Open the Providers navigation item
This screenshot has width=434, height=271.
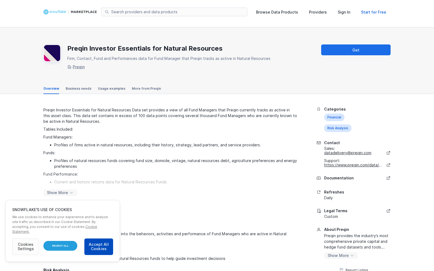pos(318,12)
